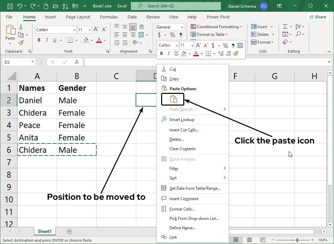Open Conditional Formatting in the ribbon
The width and height of the screenshot is (334, 244).
point(217,27)
